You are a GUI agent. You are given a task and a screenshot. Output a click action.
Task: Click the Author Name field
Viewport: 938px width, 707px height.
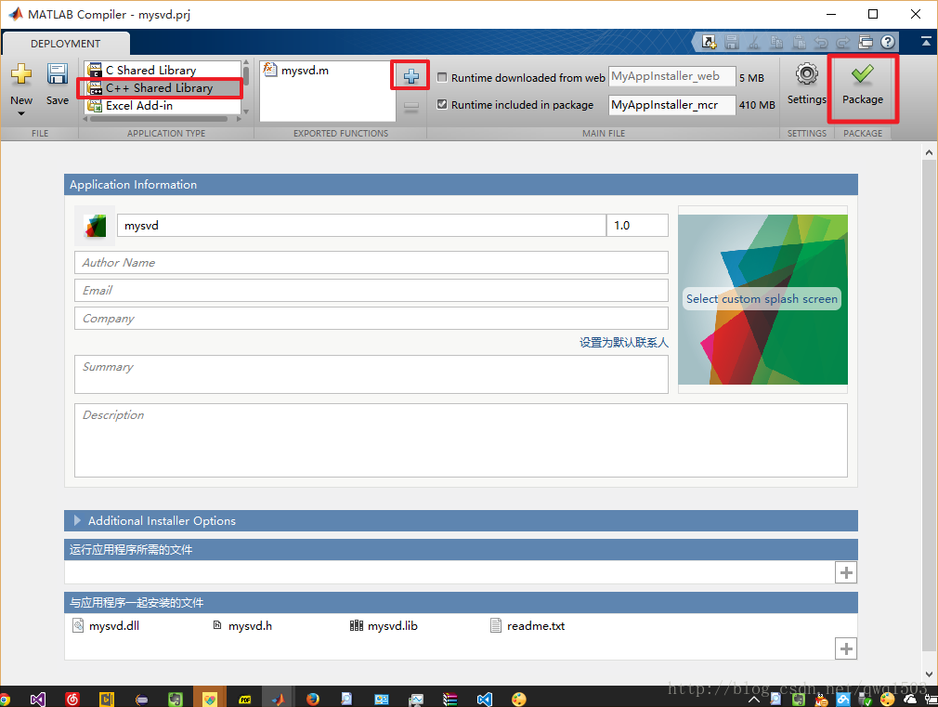click(x=371, y=263)
